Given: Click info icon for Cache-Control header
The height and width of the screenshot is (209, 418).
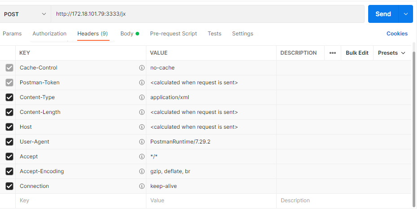Looking at the screenshot, I should click(142, 68).
